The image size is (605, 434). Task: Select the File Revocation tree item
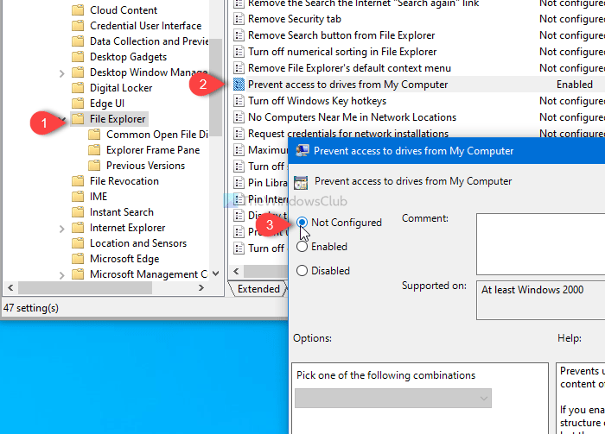[x=124, y=181]
